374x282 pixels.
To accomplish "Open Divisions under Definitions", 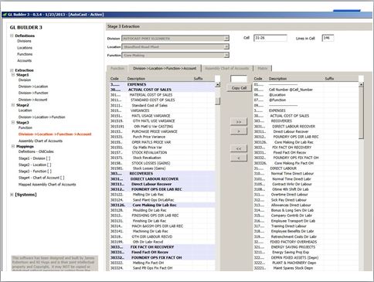I will [24, 41].
